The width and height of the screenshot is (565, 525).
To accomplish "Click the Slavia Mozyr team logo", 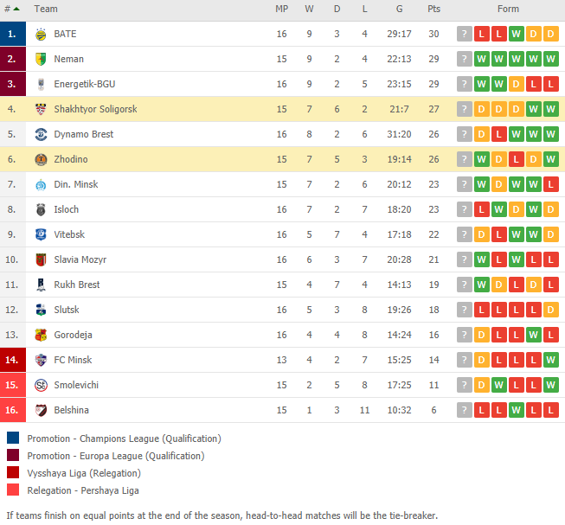I will tap(41, 259).
